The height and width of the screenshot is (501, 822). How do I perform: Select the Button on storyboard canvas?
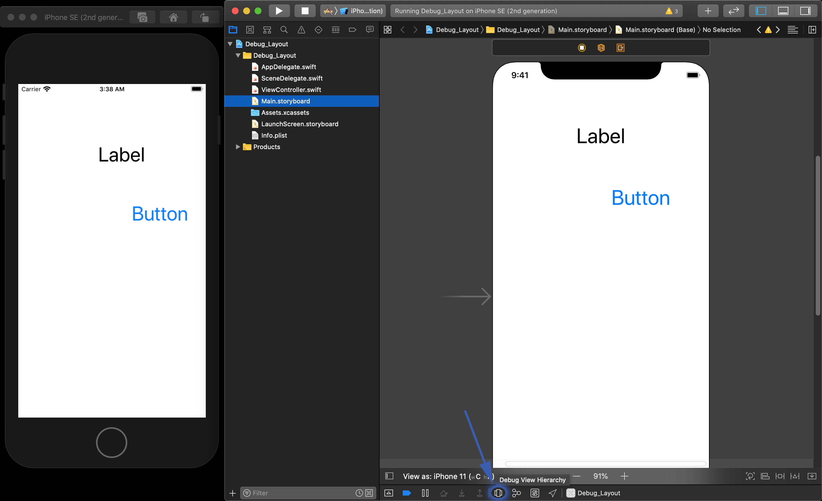pyautogui.click(x=640, y=198)
